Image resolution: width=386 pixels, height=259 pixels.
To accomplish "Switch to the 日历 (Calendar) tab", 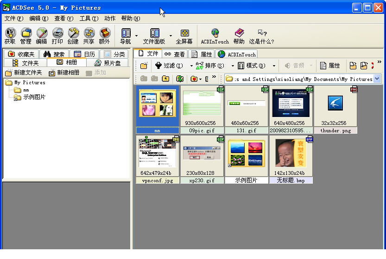I will point(84,54).
